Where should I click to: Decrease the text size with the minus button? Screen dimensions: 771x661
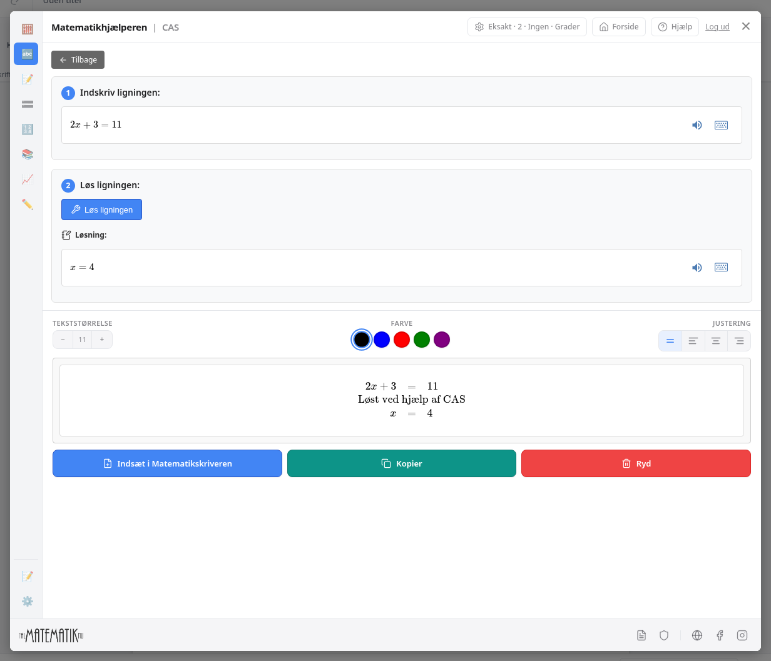63,340
